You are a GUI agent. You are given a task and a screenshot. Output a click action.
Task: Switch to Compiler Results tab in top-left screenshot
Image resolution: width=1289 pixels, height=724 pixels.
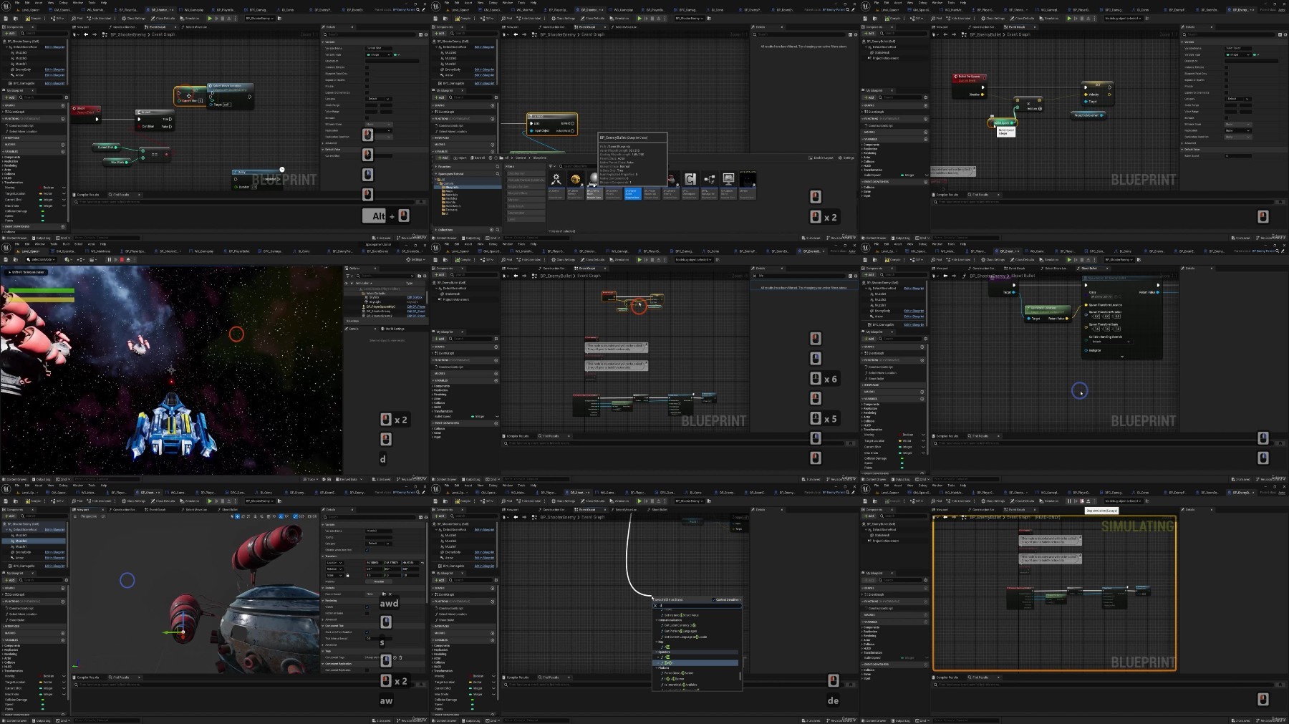(86, 195)
